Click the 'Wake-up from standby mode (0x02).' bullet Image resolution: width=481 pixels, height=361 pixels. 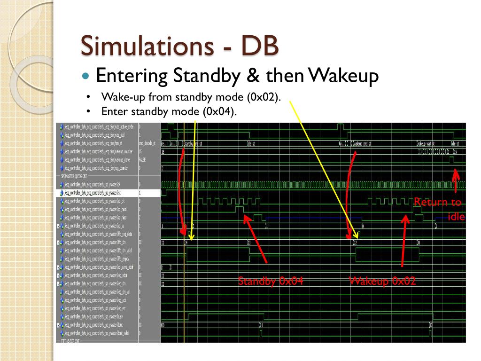191,97
